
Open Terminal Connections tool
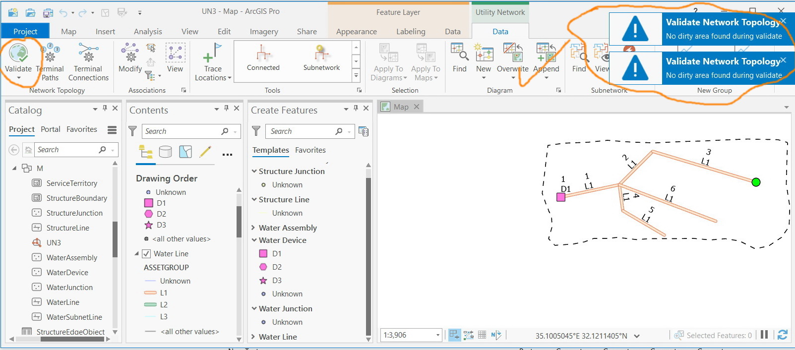pos(88,61)
